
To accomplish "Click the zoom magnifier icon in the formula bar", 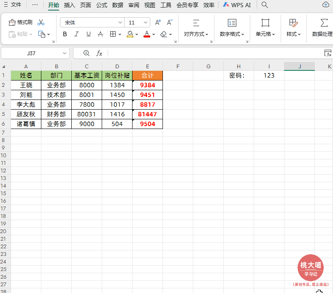I will 86,53.
